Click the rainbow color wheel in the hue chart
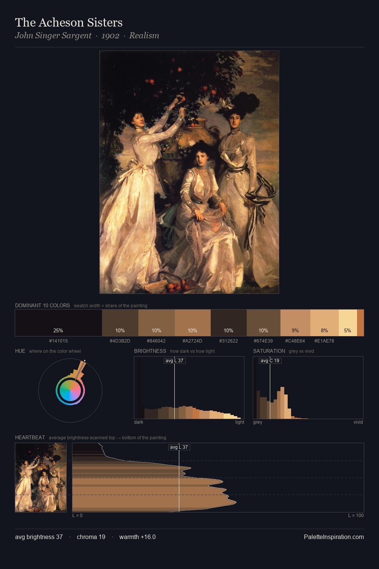The image size is (379, 569). [70, 391]
